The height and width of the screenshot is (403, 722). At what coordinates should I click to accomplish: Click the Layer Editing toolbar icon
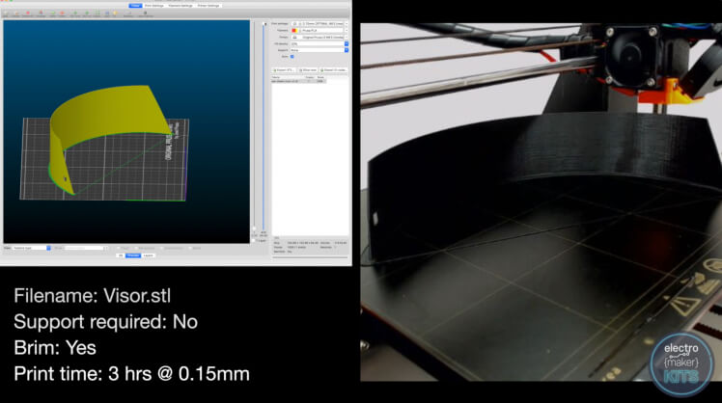(x=147, y=13)
